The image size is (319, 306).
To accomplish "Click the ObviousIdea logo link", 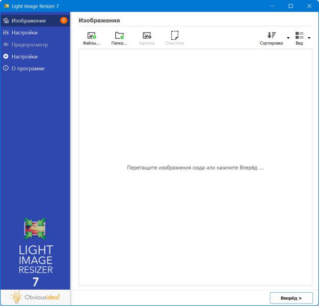I will pos(35,297).
